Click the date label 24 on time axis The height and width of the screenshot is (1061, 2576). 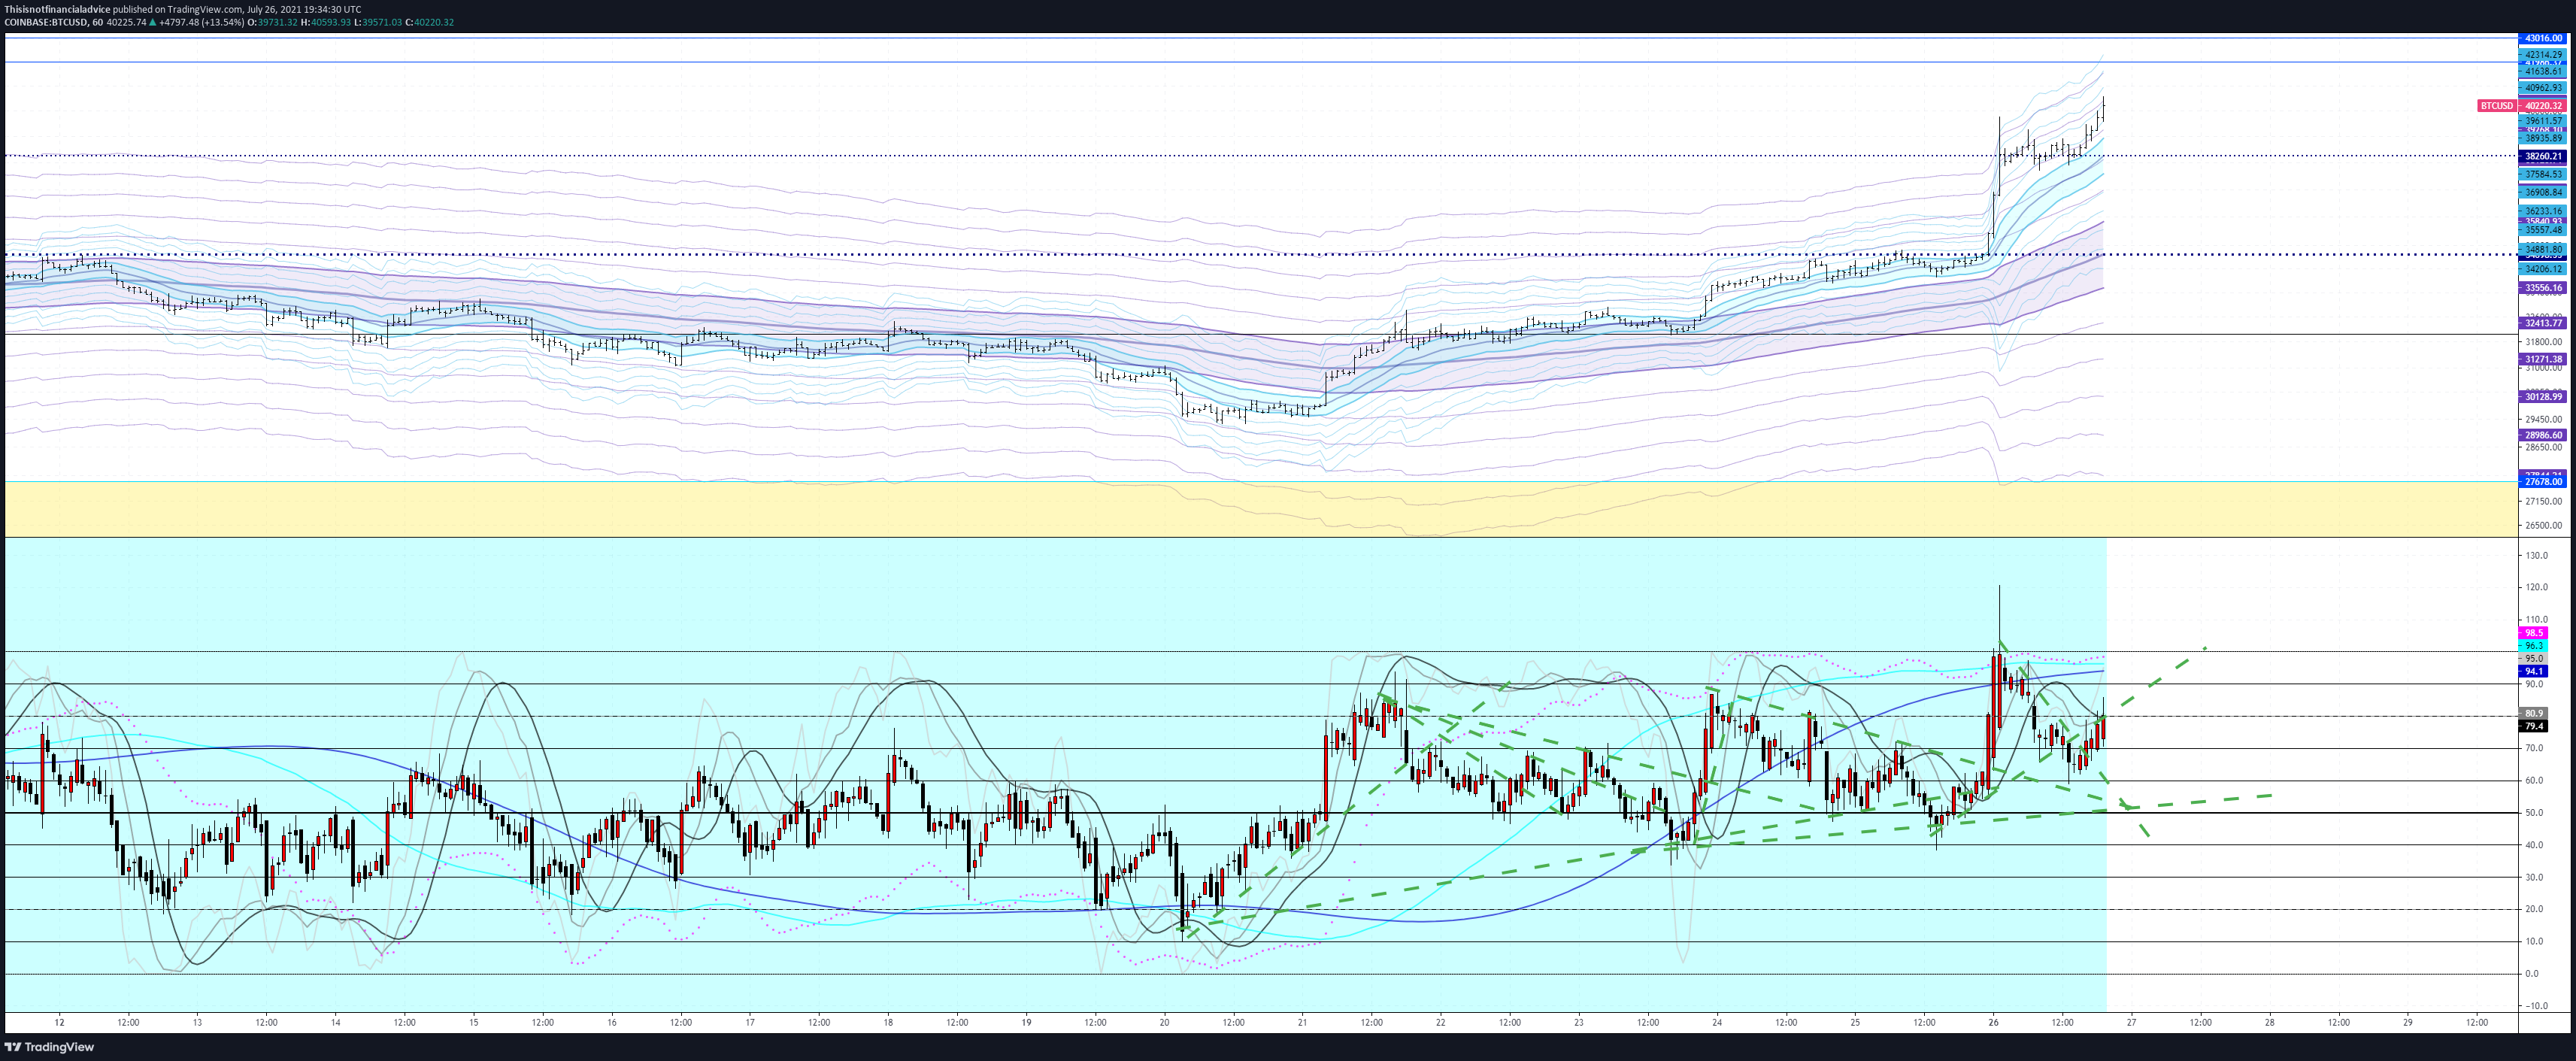click(x=1717, y=1023)
